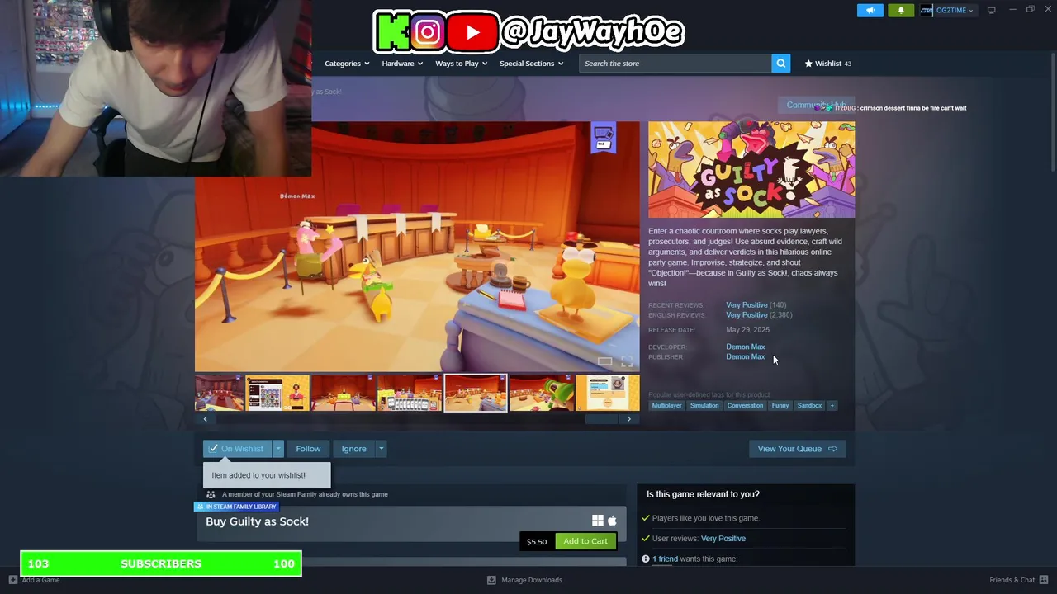This screenshot has width=1057, height=594.
Task: Open the Wishlist 43 link
Action: pos(828,64)
